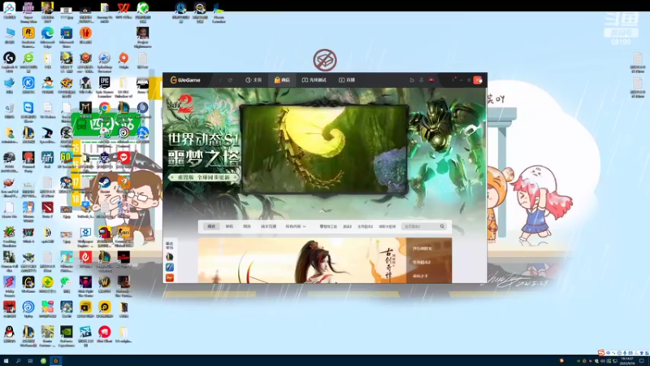Image resolution: width=650 pixels, height=366 pixels.
Task: Open the 先锋测试 tab in WeGame
Action: coord(314,80)
